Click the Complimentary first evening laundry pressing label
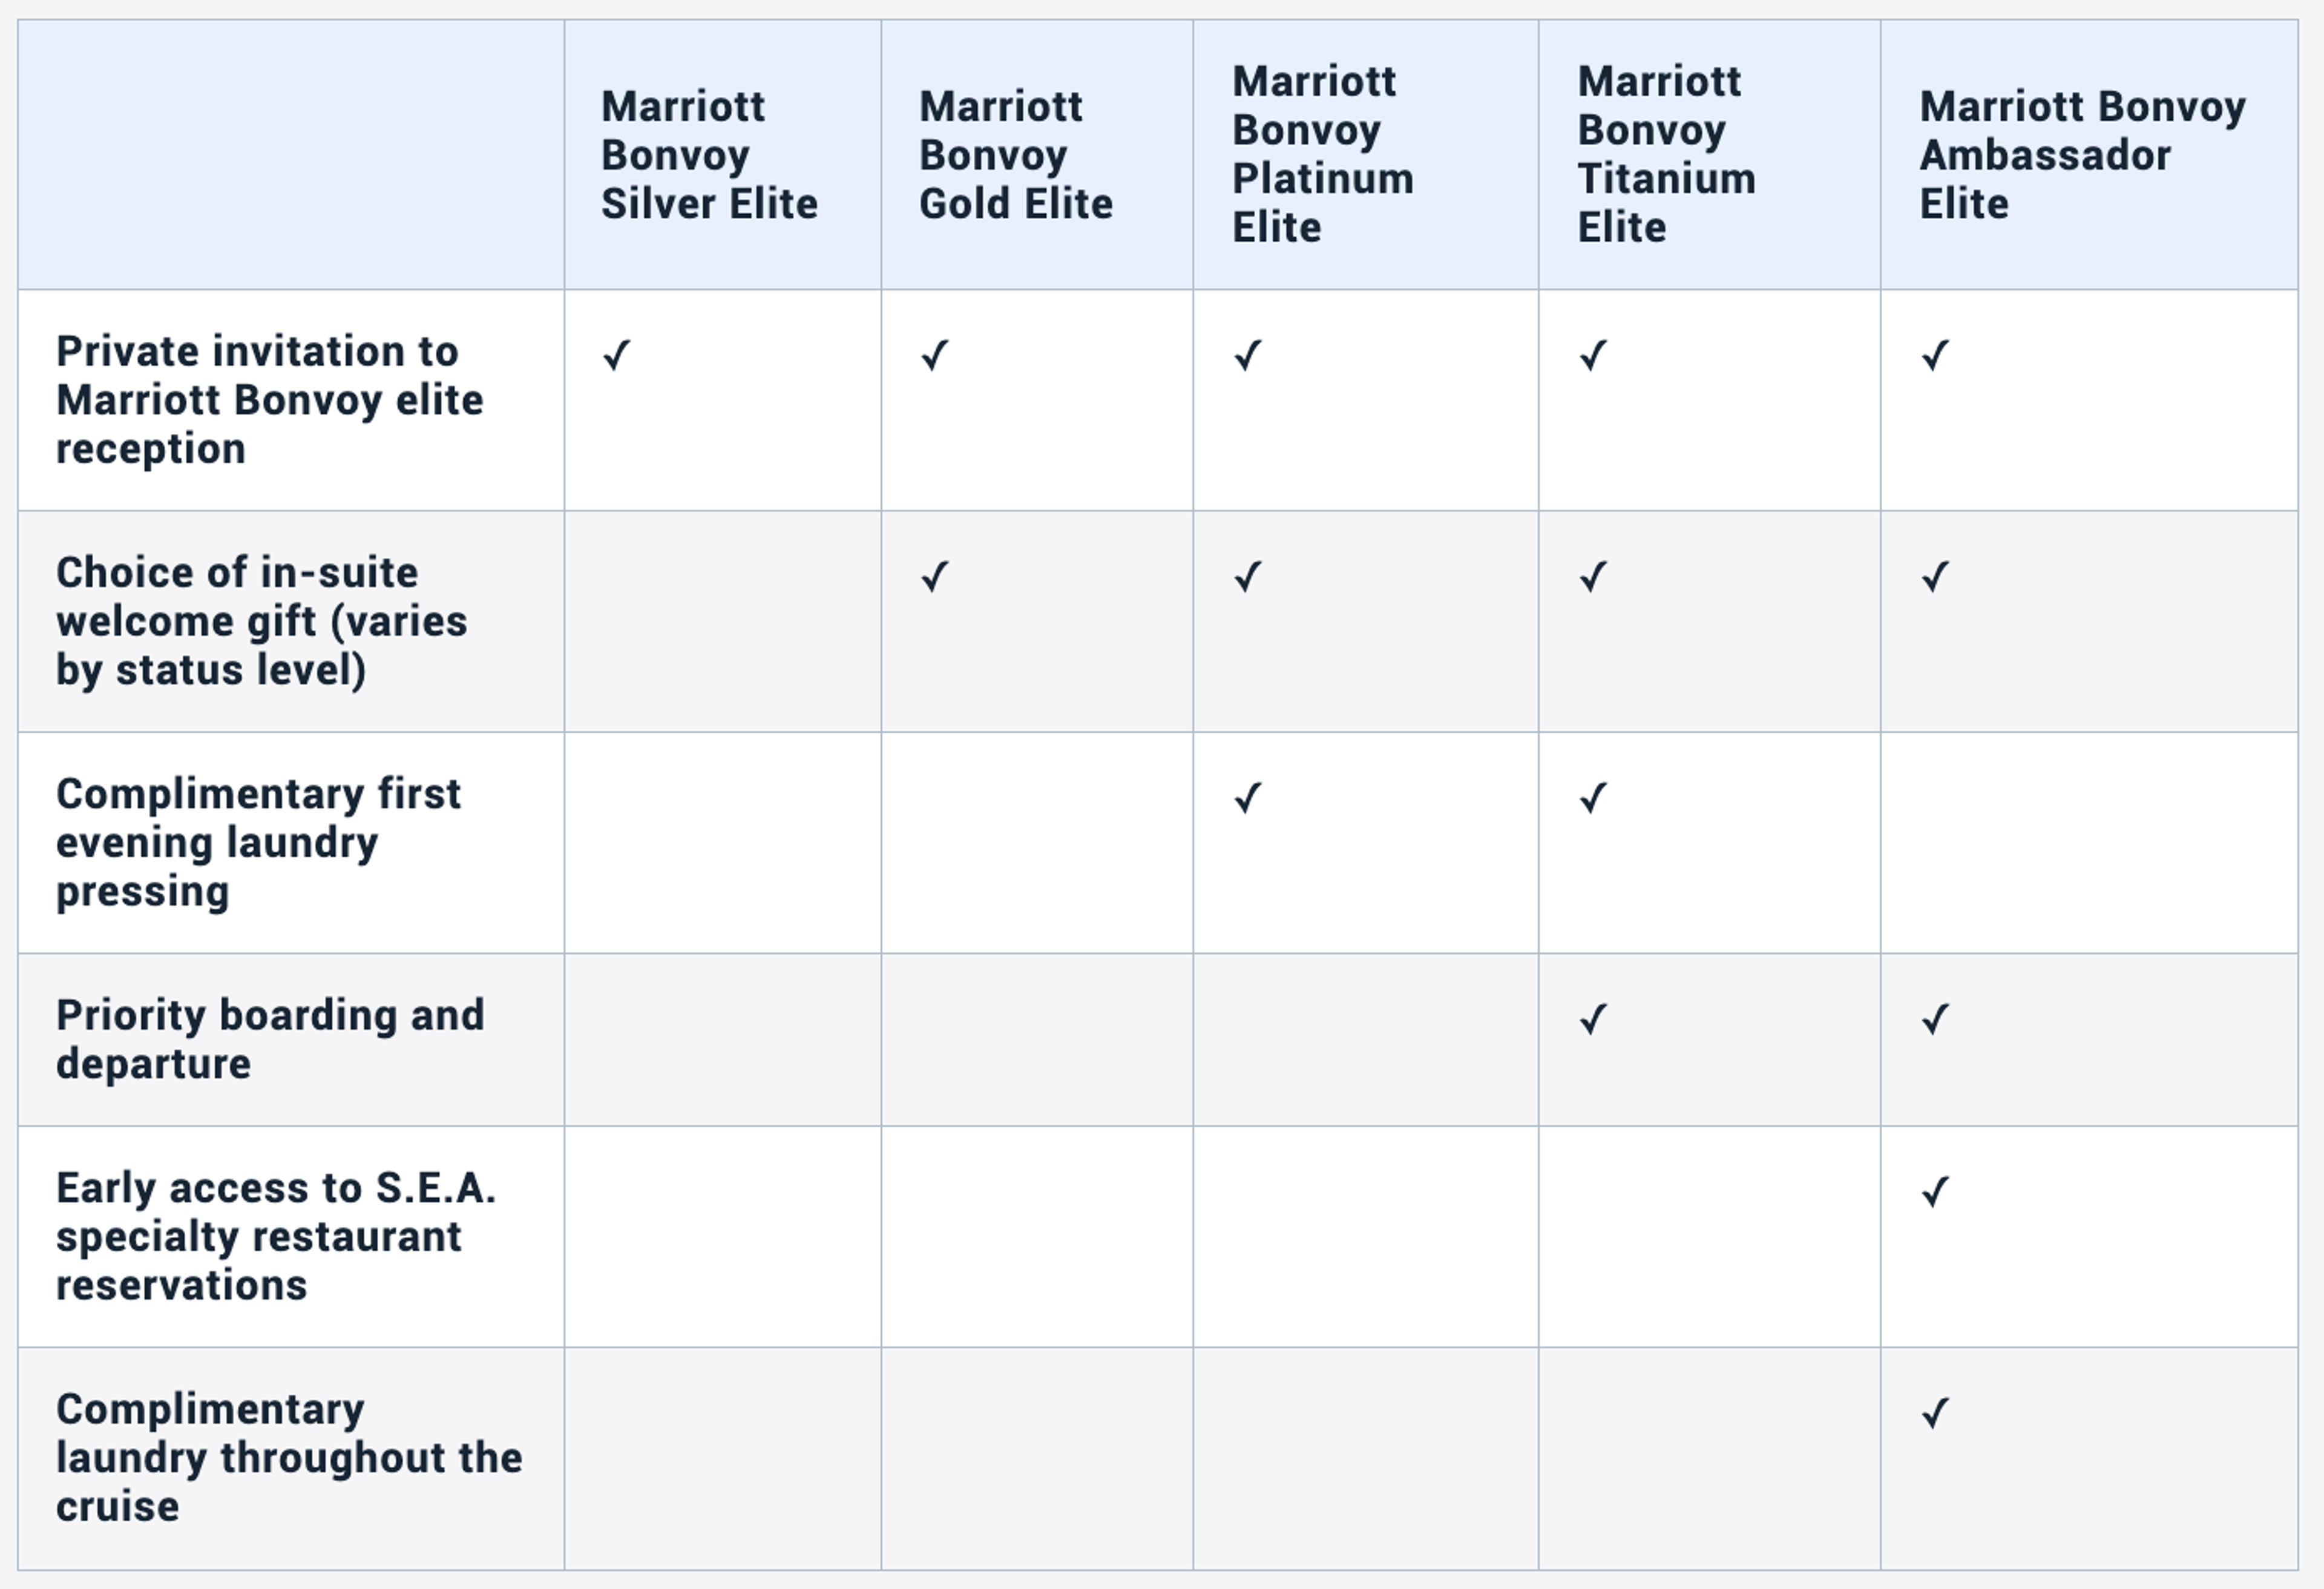Screen dimensions: 2324x1589 click(258, 842)
